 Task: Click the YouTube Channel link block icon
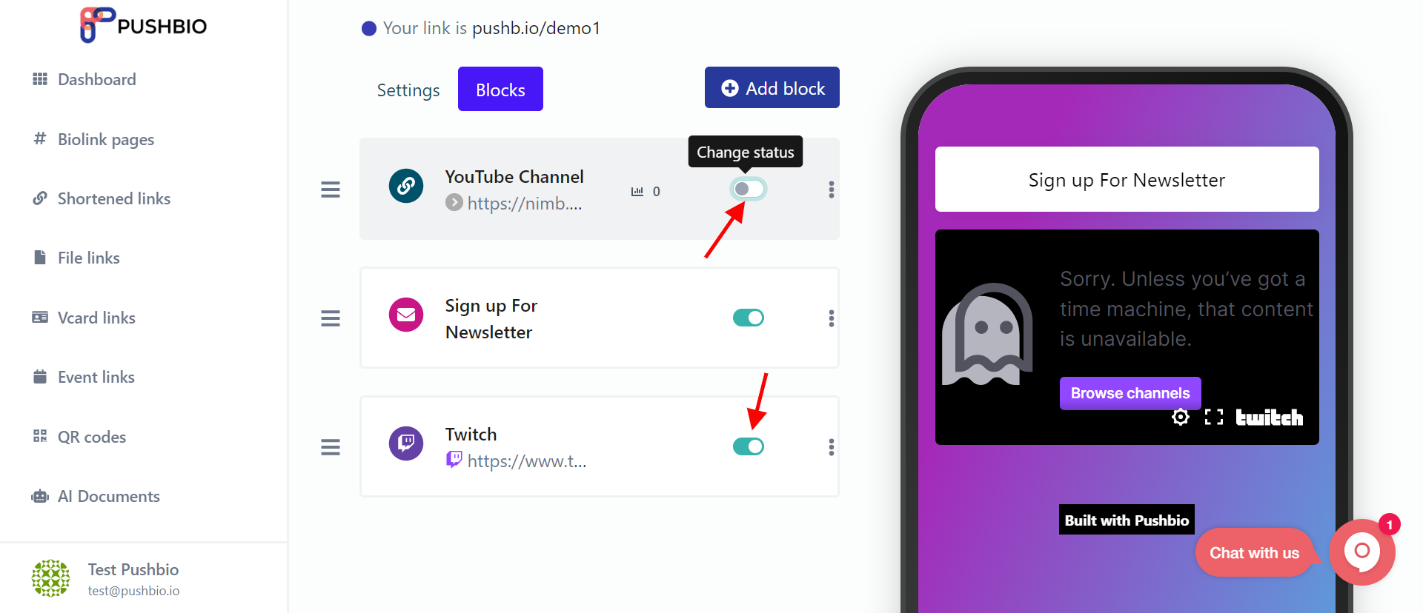(406, 186)
